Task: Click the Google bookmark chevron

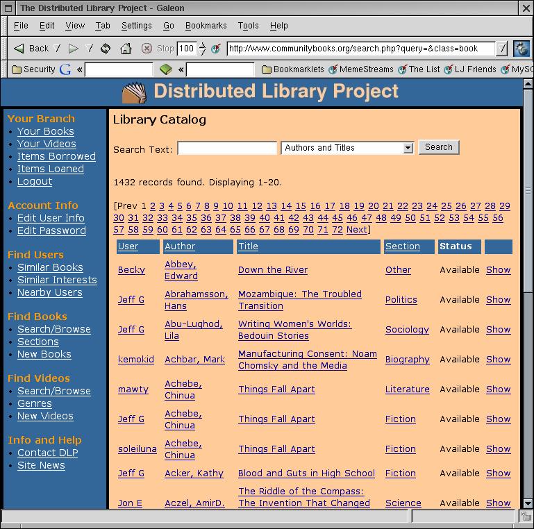Action: coord(79,70)
